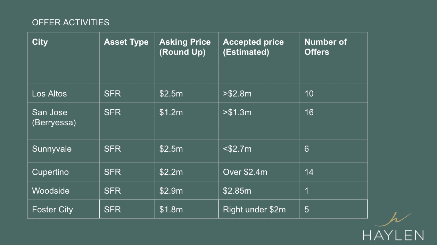Click the Foster City cell

64,209
